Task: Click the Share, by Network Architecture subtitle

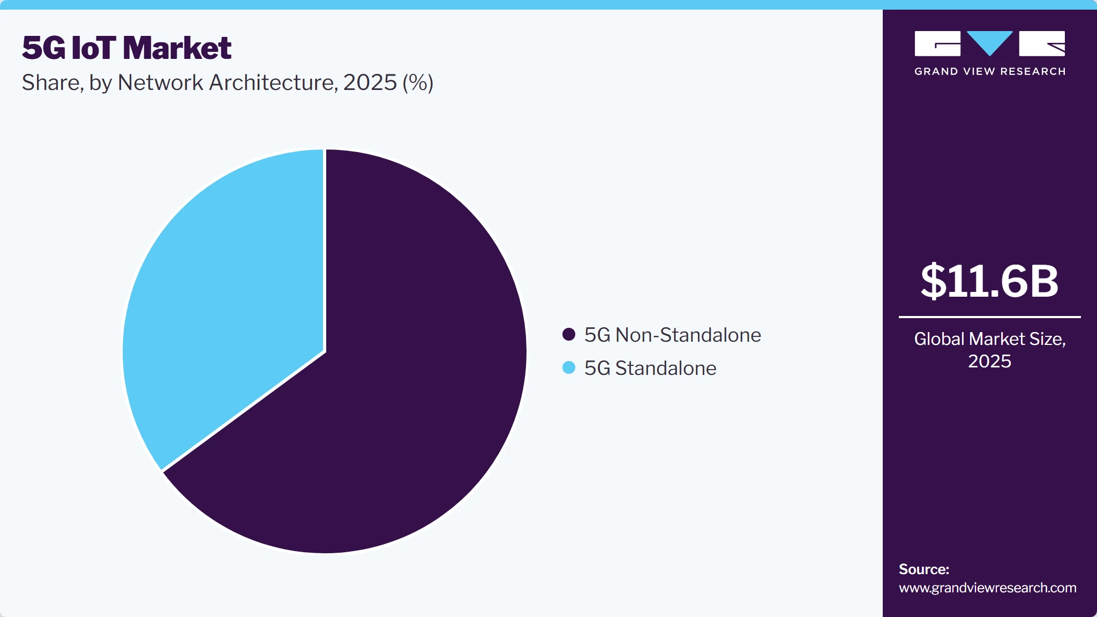Action: (x=228, y=82)
